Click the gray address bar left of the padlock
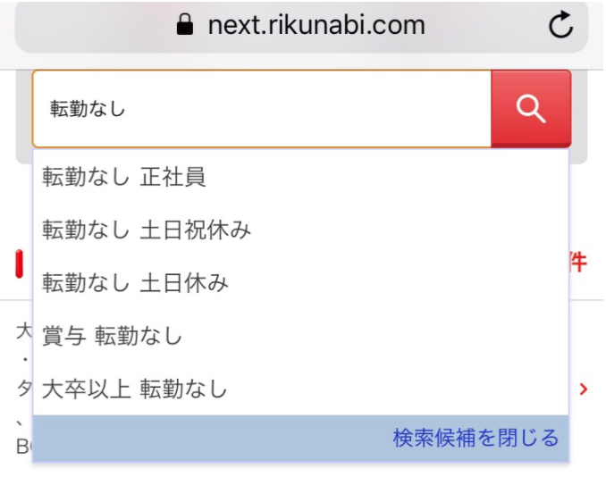Viewport: 606px width, 485px height. 95,26
